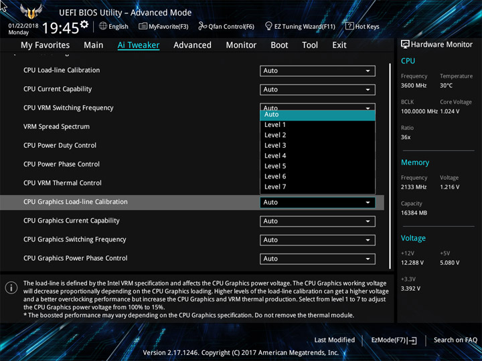Open the MyFavorite list icon

(x=143, y=26)
